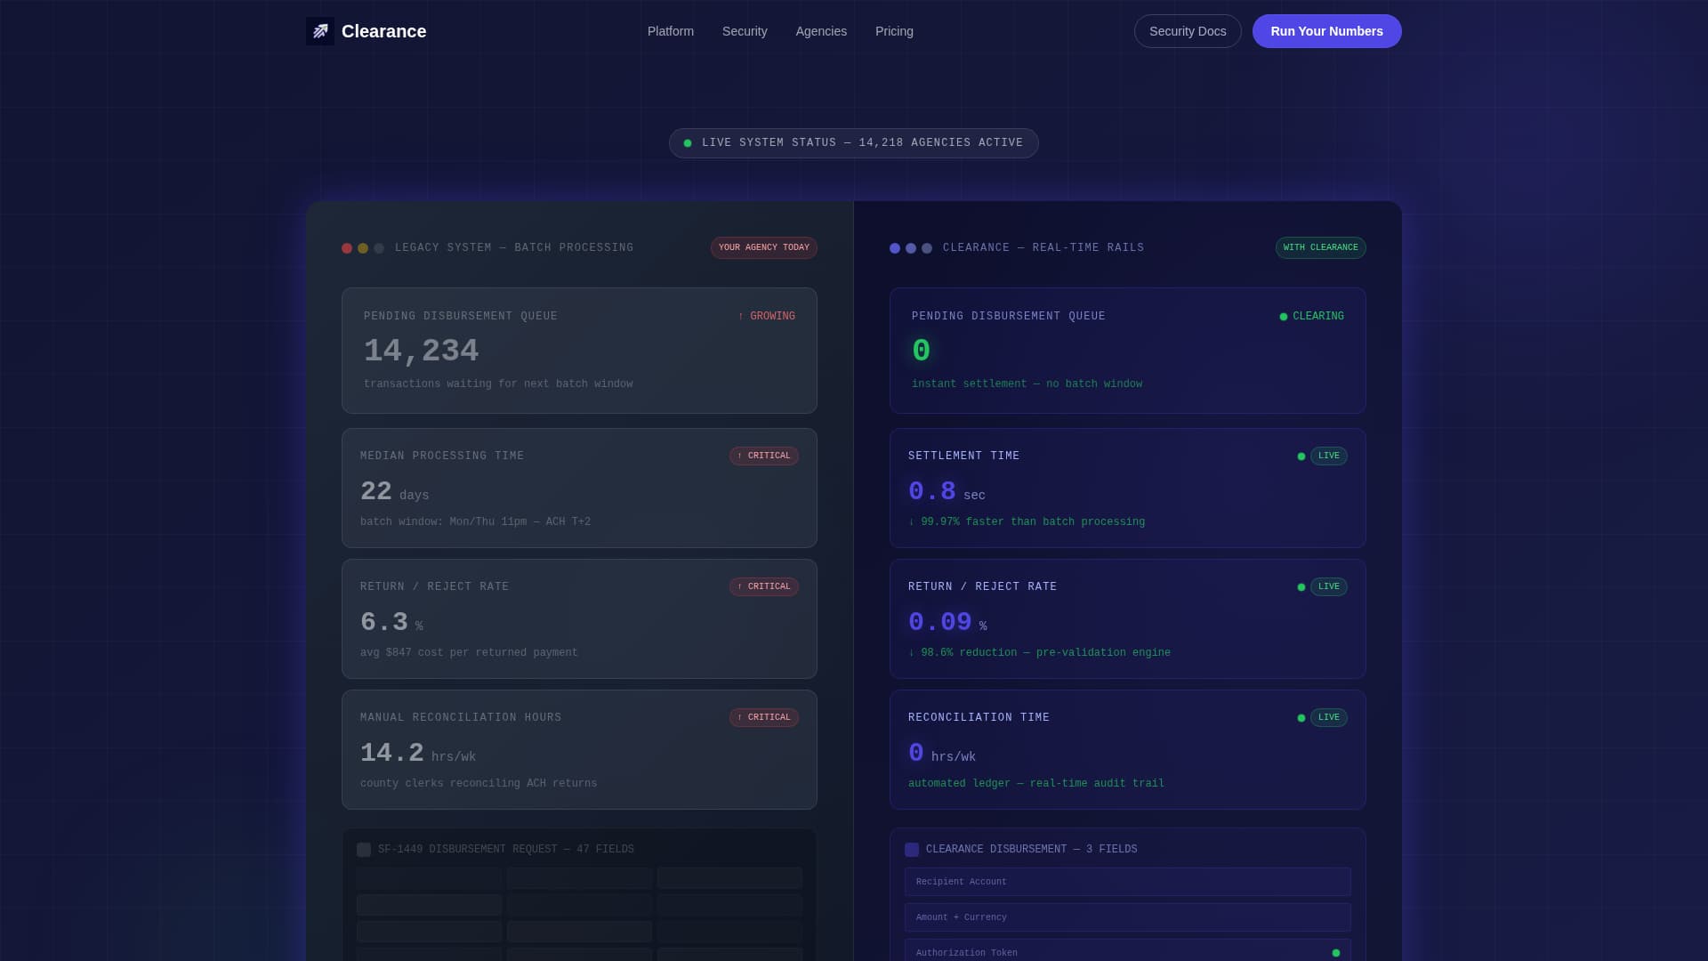Click the green CLEARING dot on pending queue card
The height and width of the screenshot is (961, 1708).
tap(1282, 316)
